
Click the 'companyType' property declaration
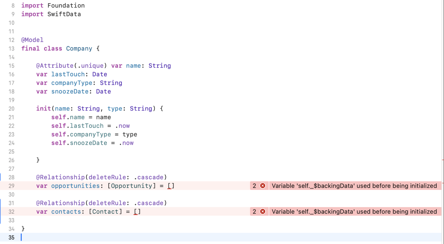click(x=79, y=83)
